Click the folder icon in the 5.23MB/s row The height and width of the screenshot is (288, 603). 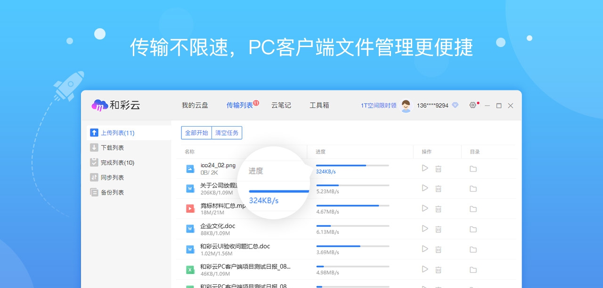(x=473, y=189)
